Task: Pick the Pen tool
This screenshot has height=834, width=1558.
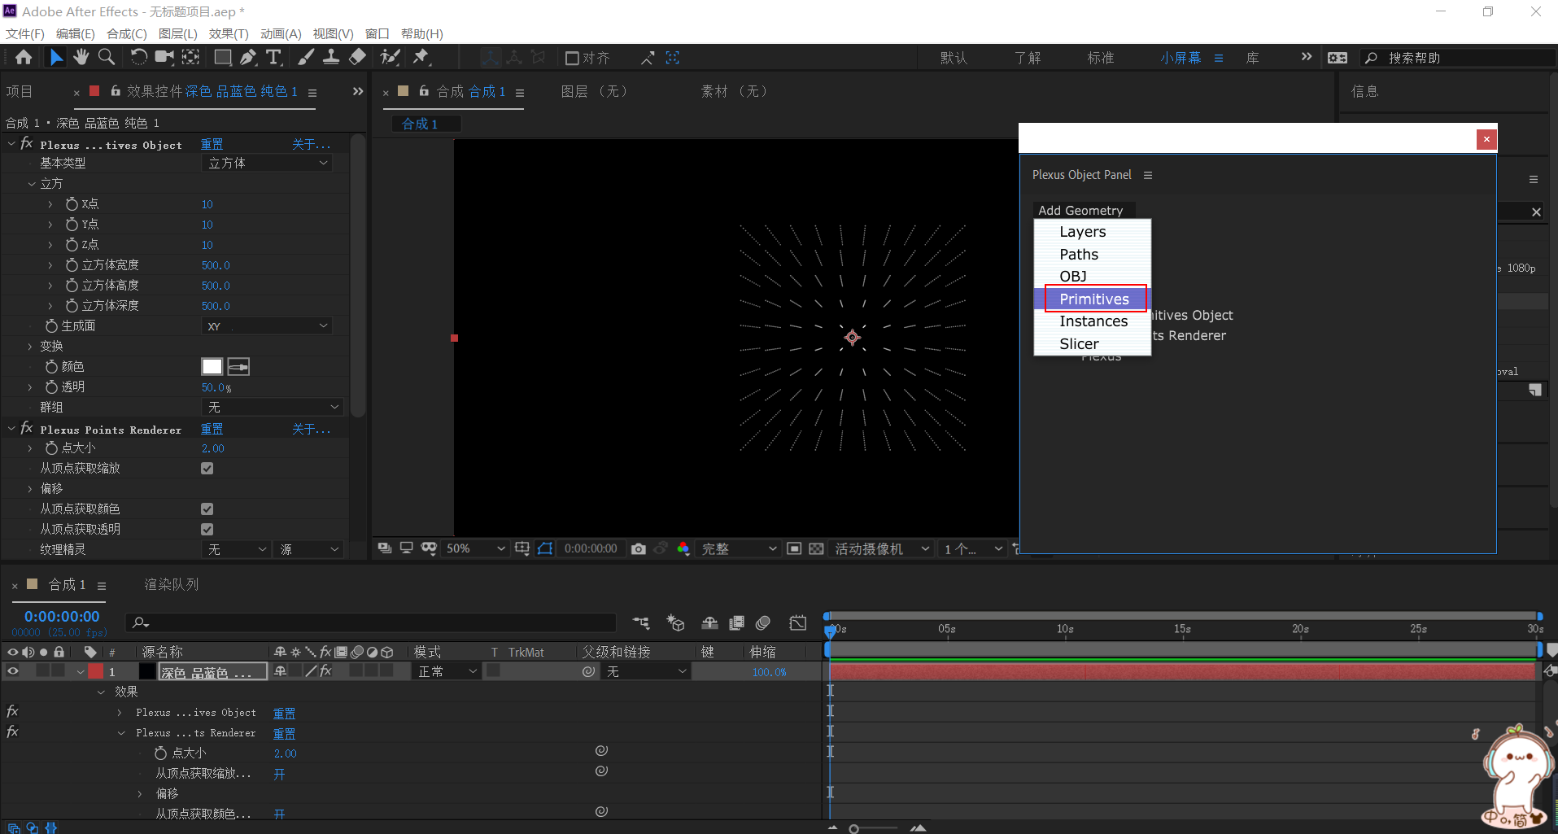Action: (248, 57)
